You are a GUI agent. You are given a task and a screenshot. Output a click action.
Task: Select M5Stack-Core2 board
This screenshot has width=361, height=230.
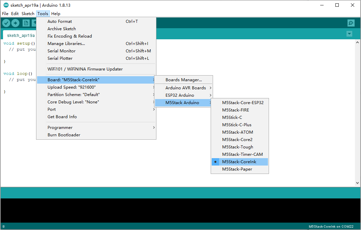pyautogui.click(x=240, y=139)
